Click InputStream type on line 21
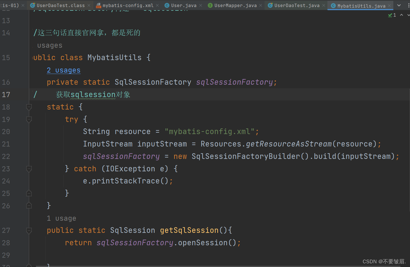This screenshot has width=410, height=267. pos(108,144)
